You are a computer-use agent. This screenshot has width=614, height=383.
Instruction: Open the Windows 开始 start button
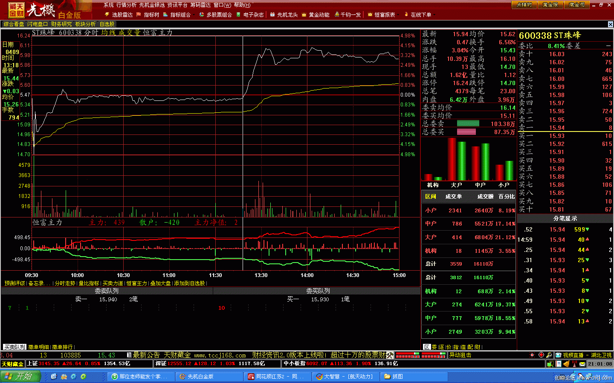[x=20, y=377]
